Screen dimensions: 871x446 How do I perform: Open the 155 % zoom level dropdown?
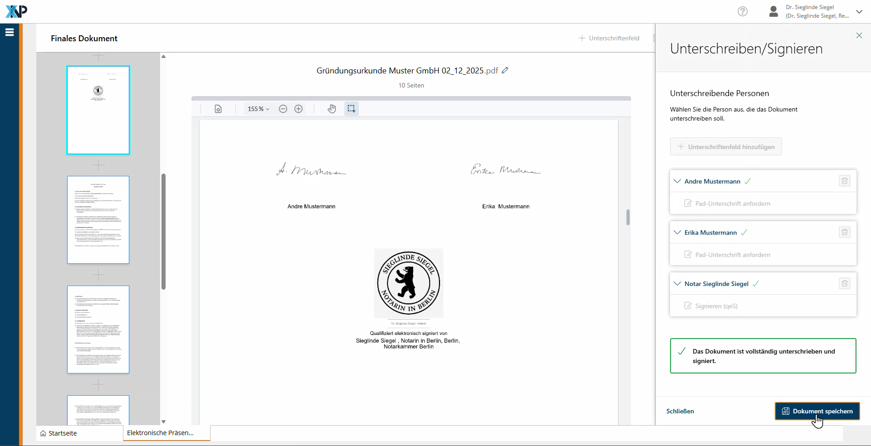[x=258, y=109]
